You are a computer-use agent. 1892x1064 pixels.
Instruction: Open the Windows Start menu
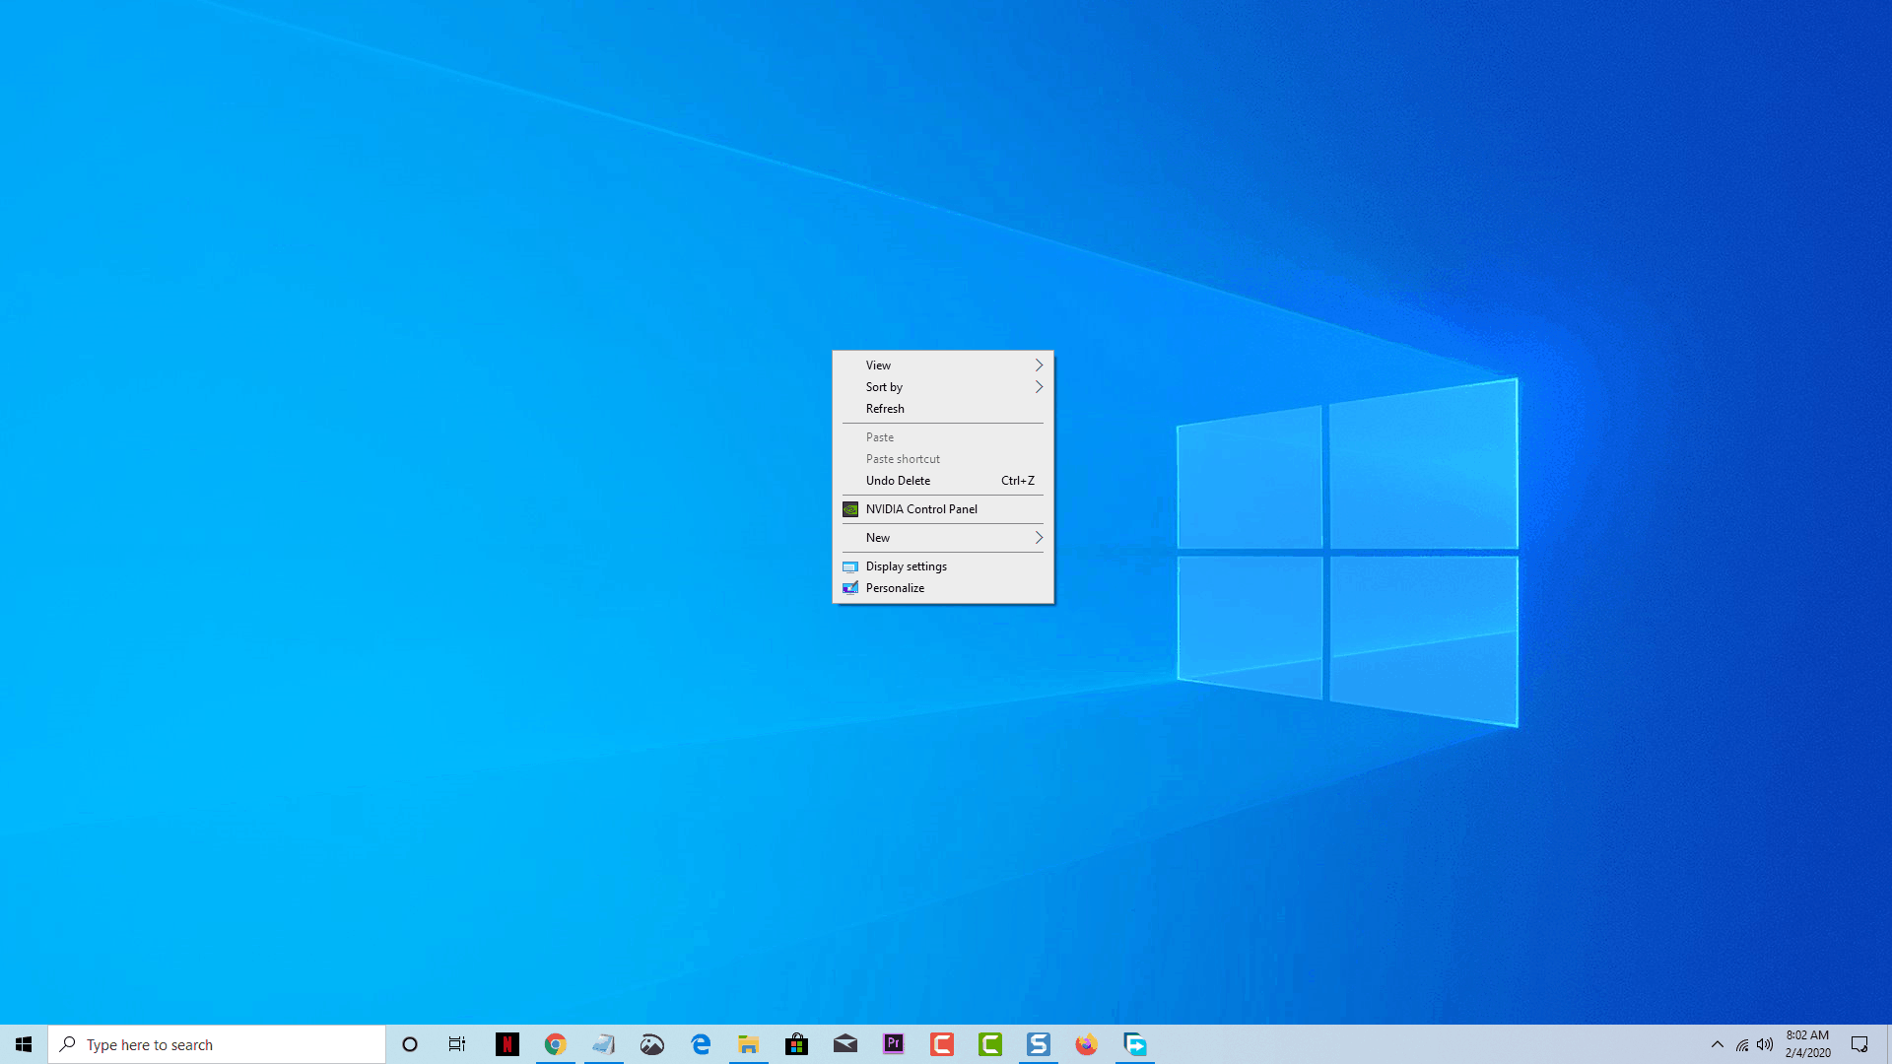24,1044
